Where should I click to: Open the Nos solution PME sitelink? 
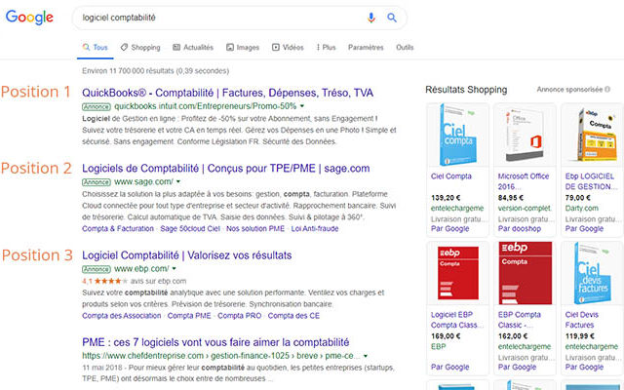point(255,229)
